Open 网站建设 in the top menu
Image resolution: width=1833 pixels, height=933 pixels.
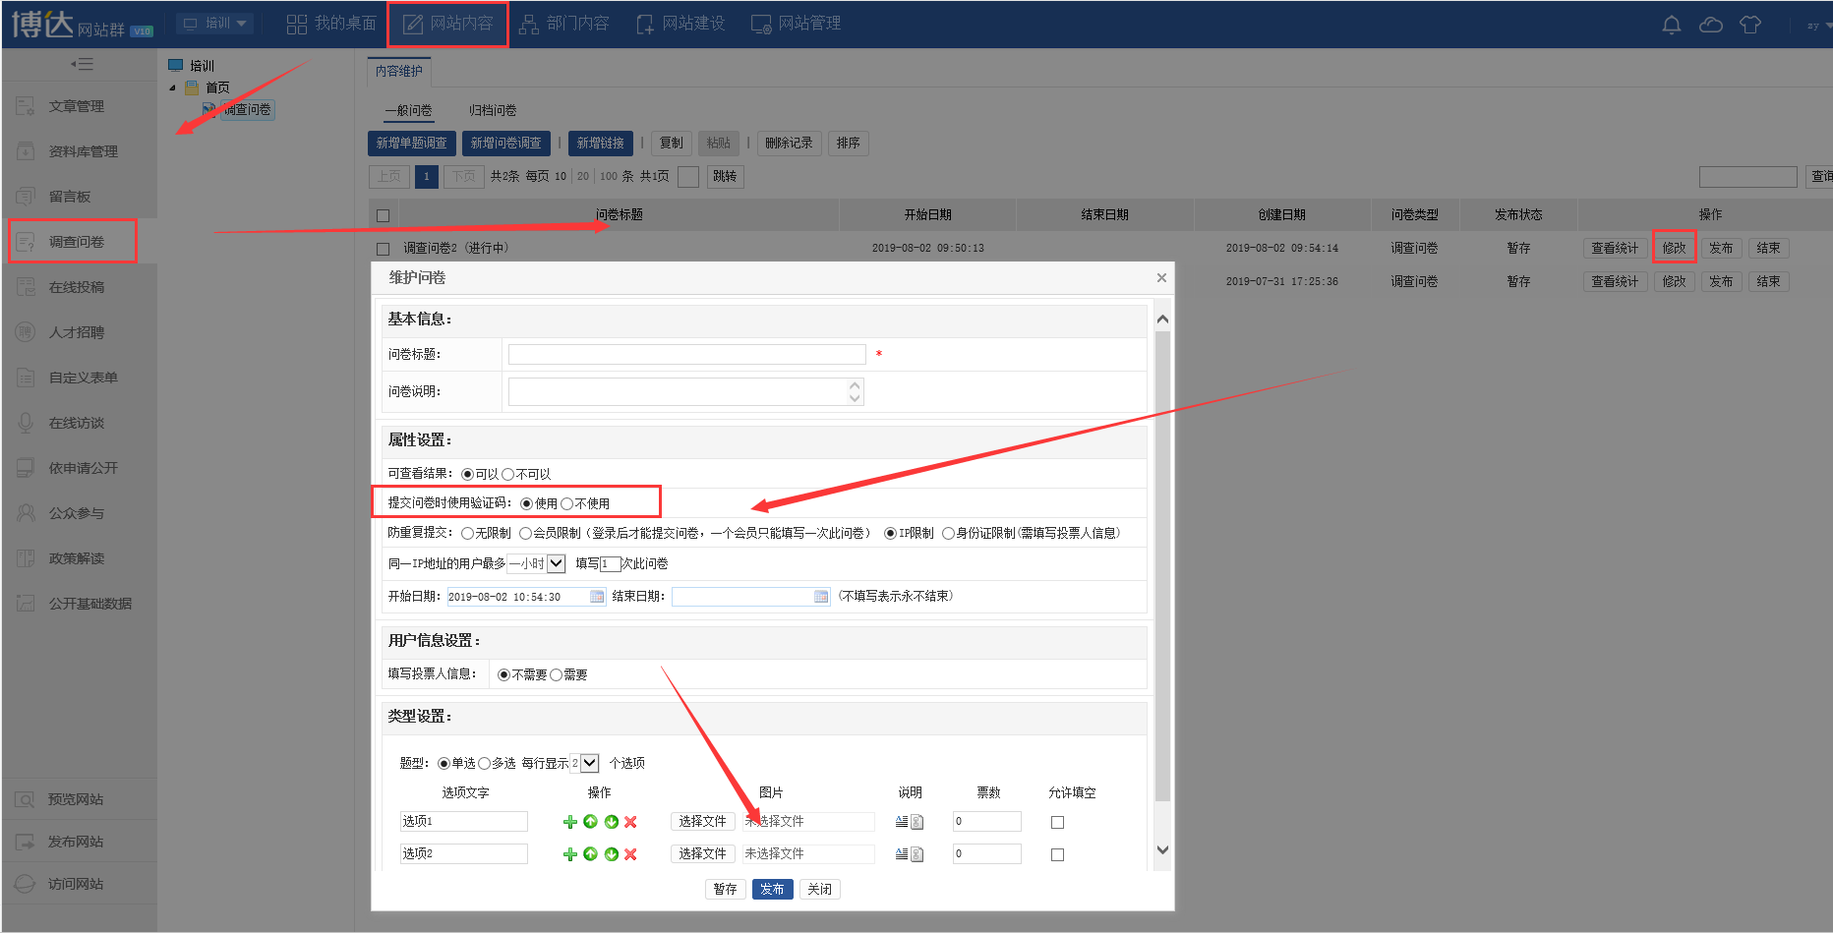coord(681,24)
